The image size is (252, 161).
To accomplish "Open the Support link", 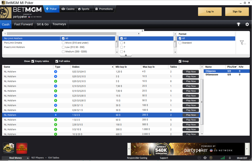I will (x=164, y=158).
